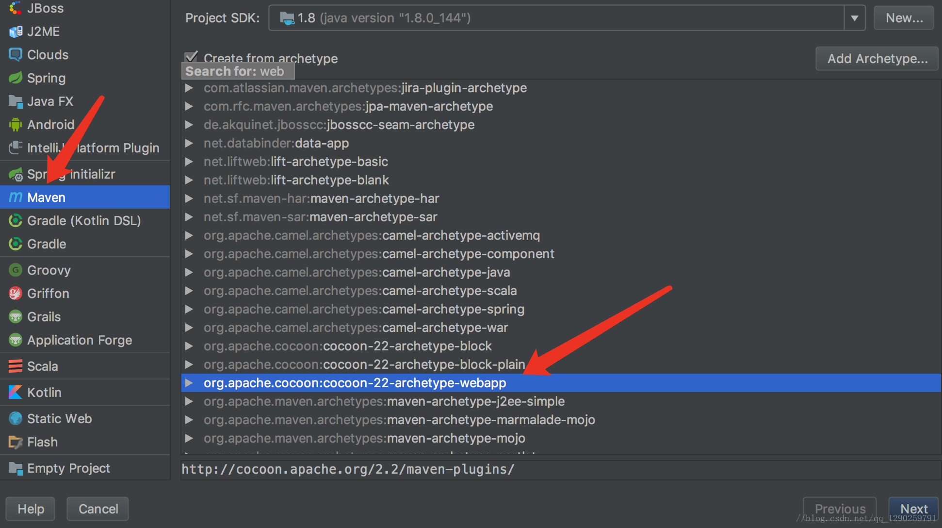Screen dimensions: 942x528
Task: Select maven-archetype-marmalade-mojo row
Action: coord(561,420)
